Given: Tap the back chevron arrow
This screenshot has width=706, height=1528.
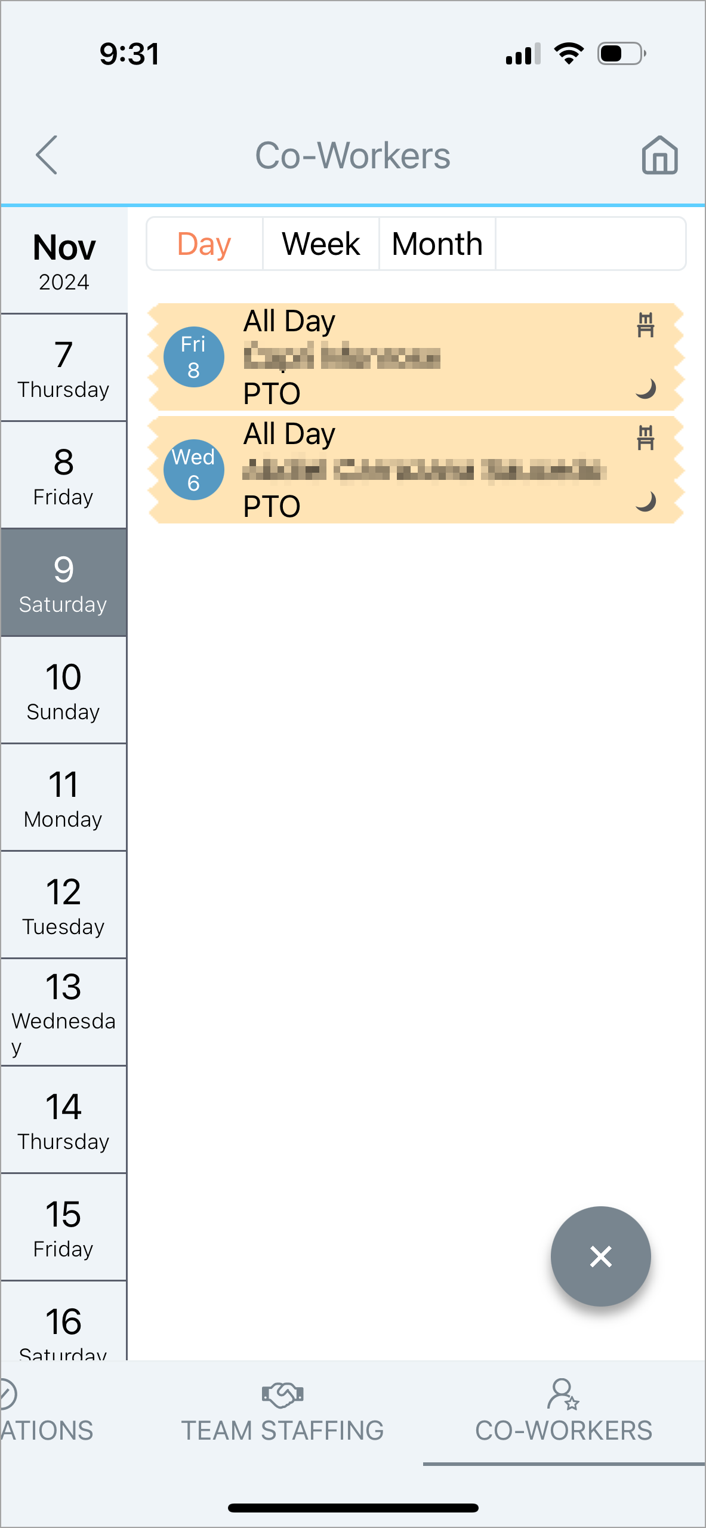Looking at the screenshot, I should 47,155.
